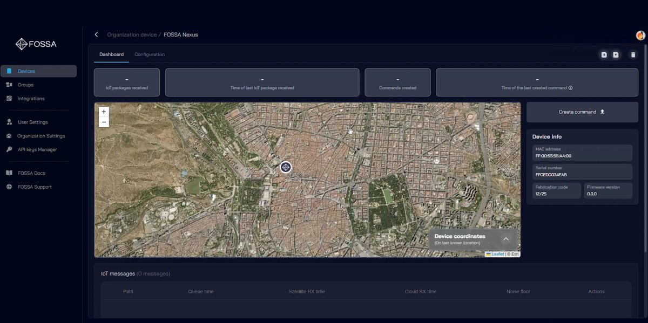Open User Settings from the sidebar
This screenshot has width=648, height=323.
pyautogui.click(x=38, y=122)
